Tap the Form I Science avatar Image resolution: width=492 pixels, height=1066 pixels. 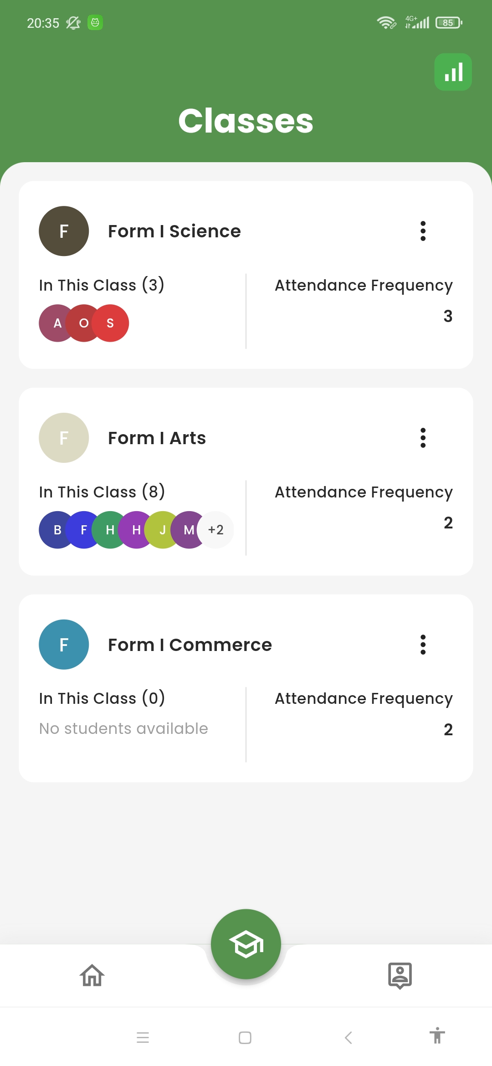click(x=64, y=231)
